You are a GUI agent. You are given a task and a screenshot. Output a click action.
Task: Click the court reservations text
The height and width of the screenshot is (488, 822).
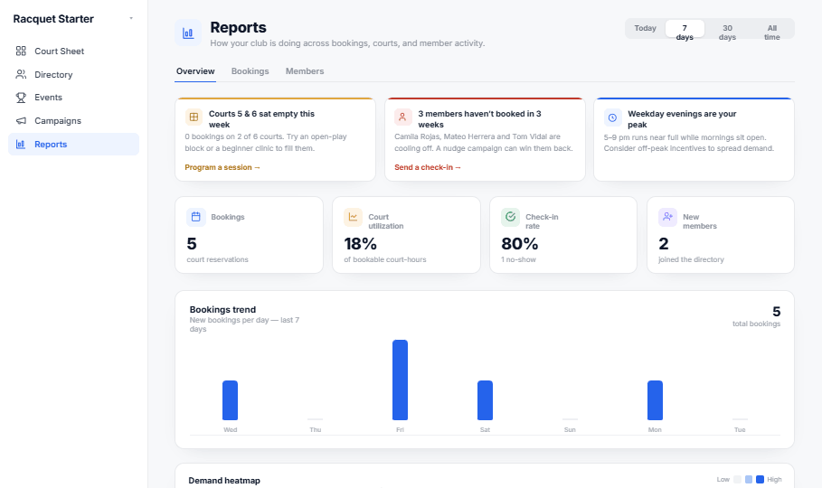click(218, 259)
